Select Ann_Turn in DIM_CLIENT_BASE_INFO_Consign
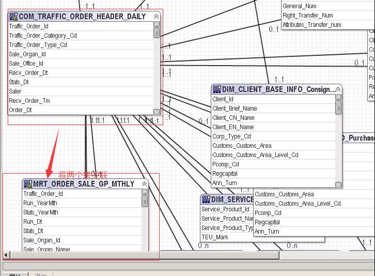375x276 pixels. point(274,183)
